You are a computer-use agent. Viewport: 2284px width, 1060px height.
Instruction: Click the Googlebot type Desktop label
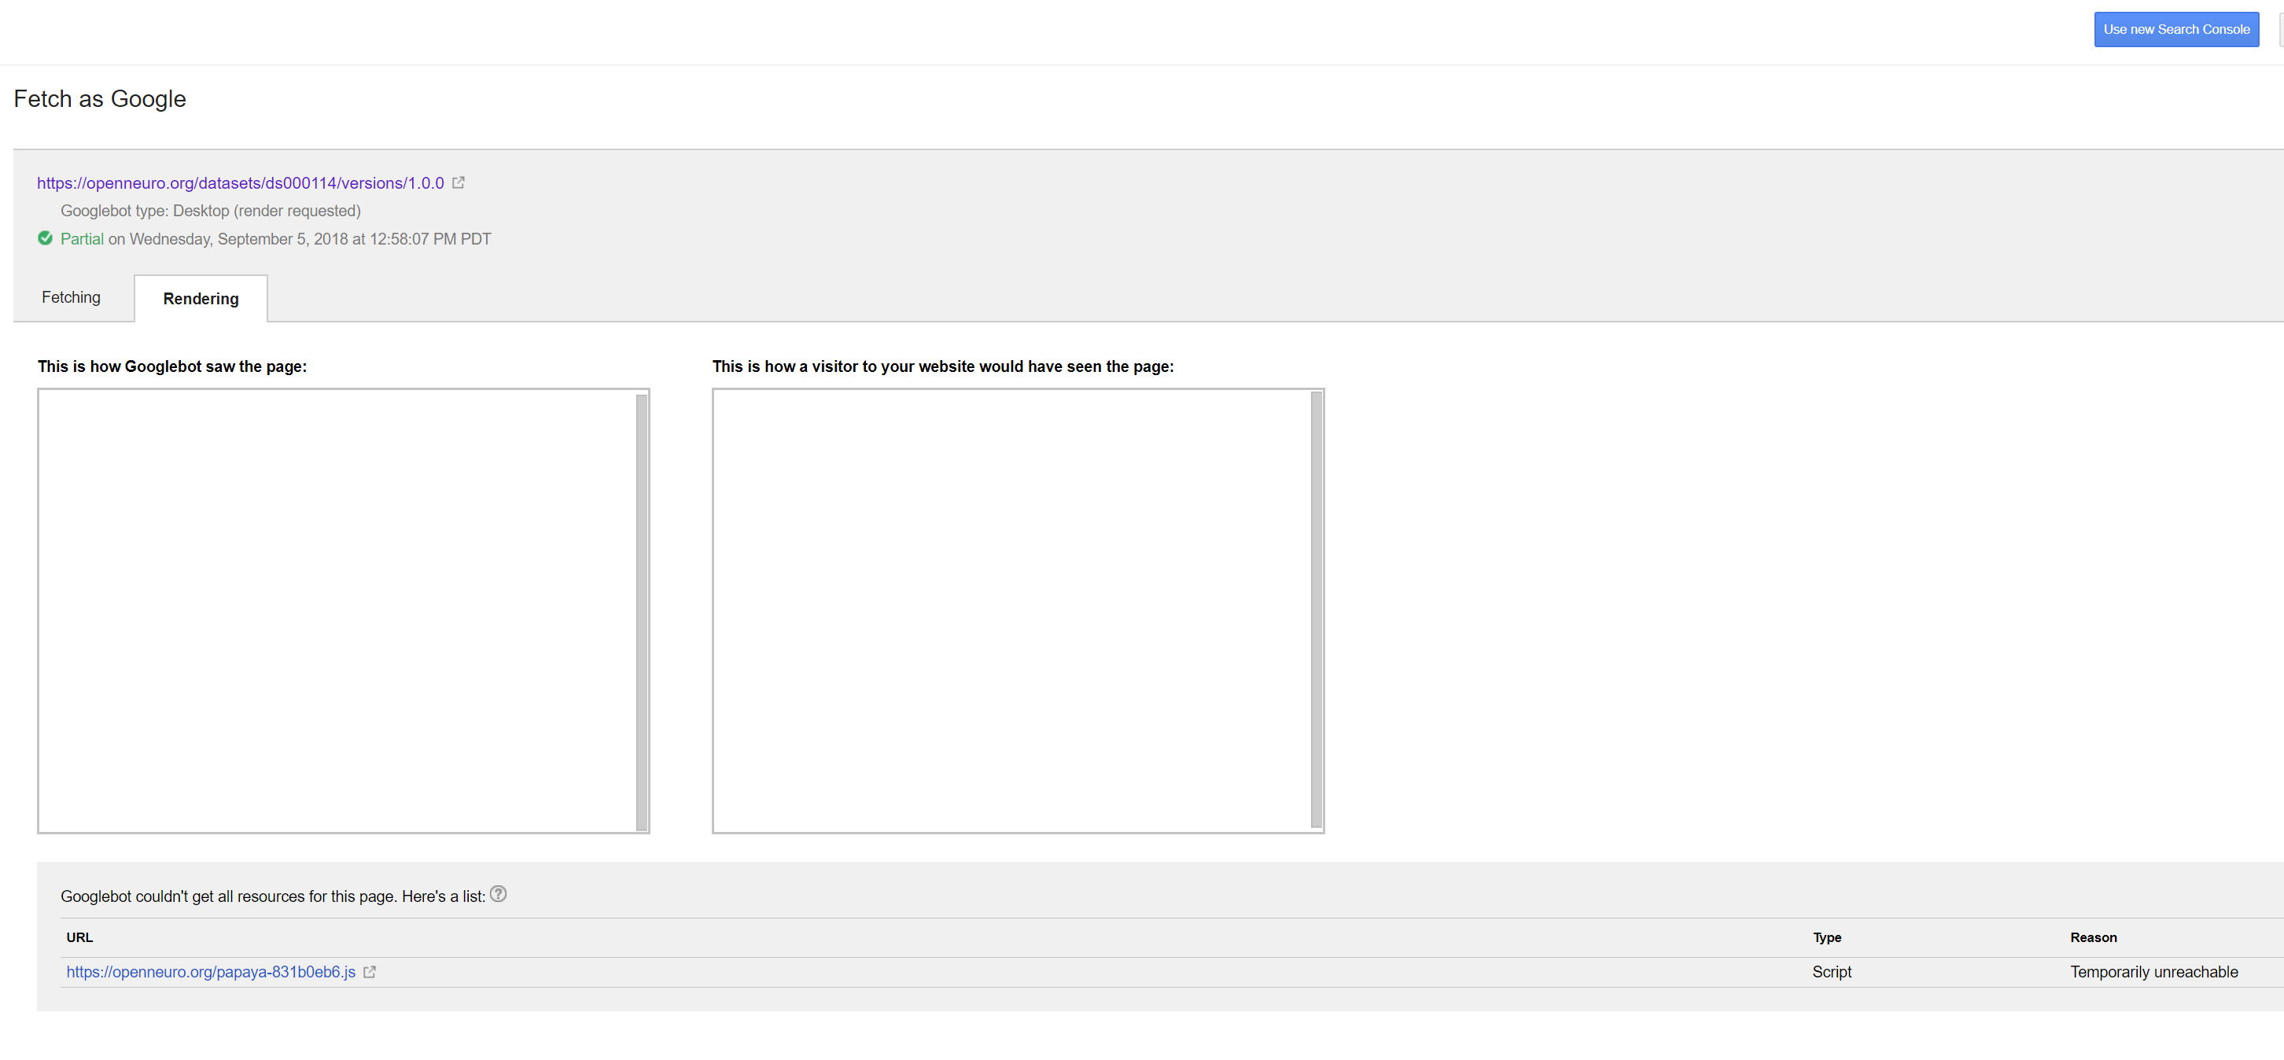click(x=210, y=210)
